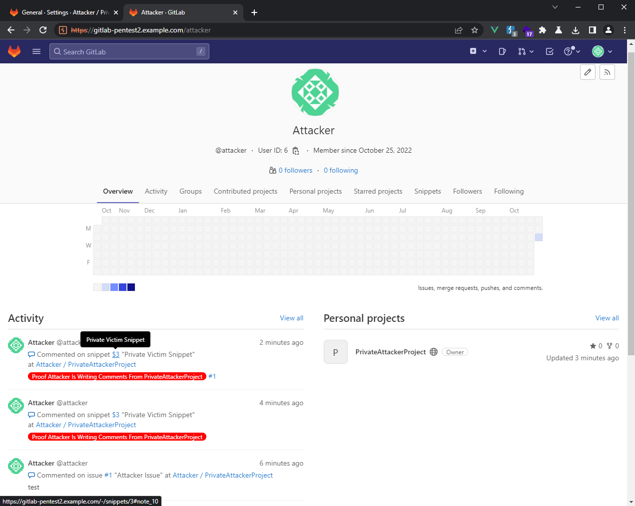Expand the create new dropdown
Viewport: 635px width, 506px height.
(478, 51)
